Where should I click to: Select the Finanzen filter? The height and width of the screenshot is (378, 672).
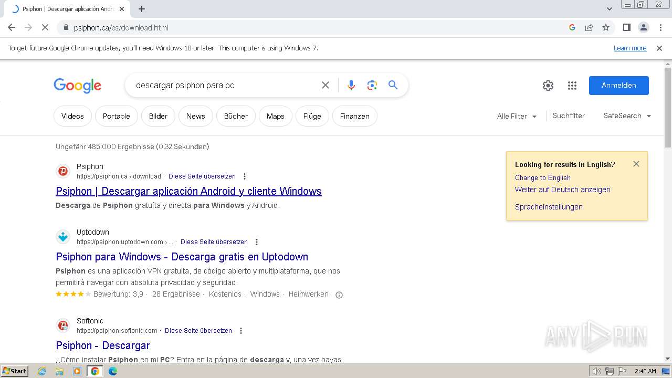(355, 116)
